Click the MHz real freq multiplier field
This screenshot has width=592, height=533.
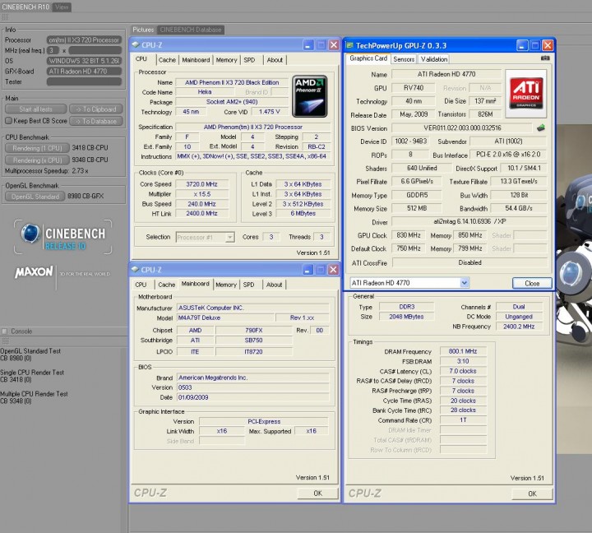pos(52,50)
